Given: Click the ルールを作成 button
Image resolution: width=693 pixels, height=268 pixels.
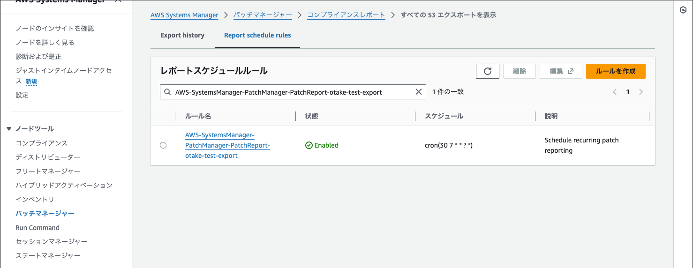Looking at the screenshot, I should (x=615, y=71).
